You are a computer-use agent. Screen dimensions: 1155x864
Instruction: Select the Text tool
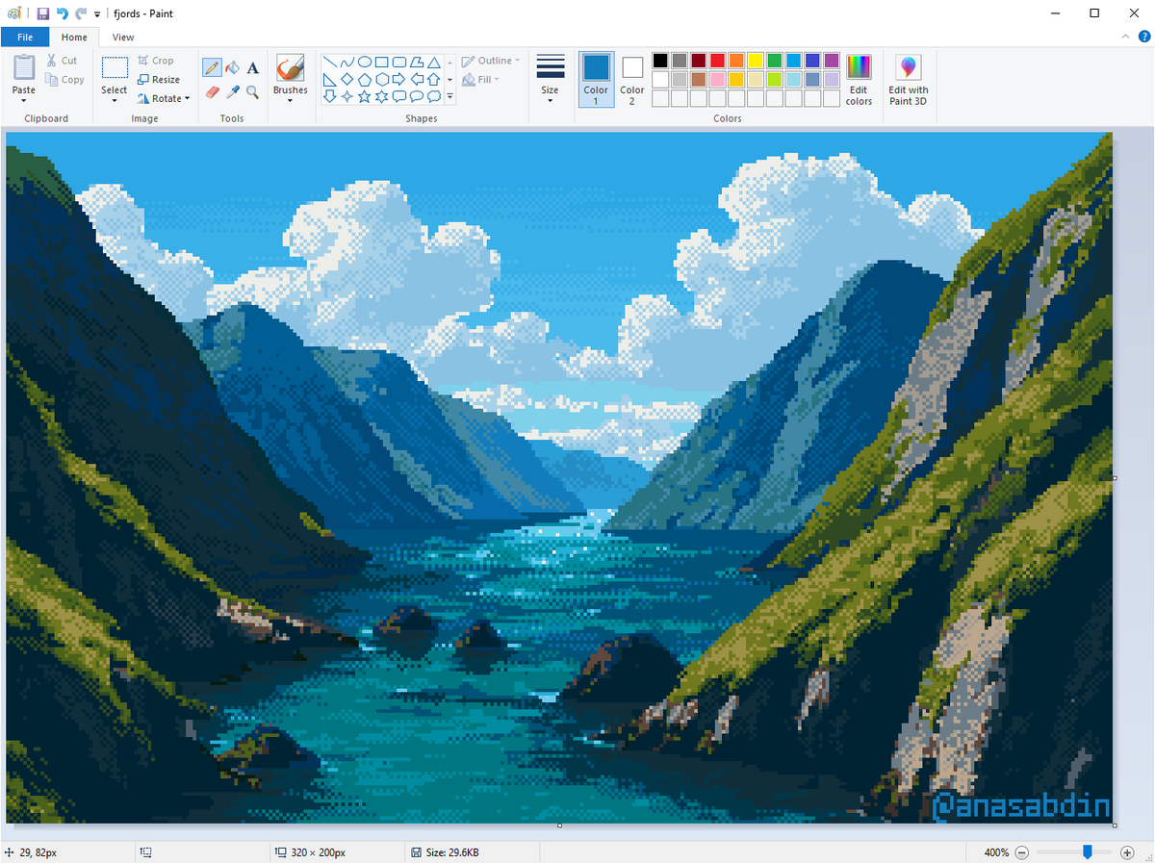252,67
